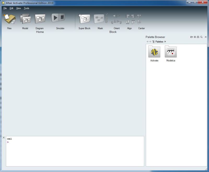This screenshot has height=172, width=209.
Task: Maximize the Altair Activate window
Action: [195, 2]
